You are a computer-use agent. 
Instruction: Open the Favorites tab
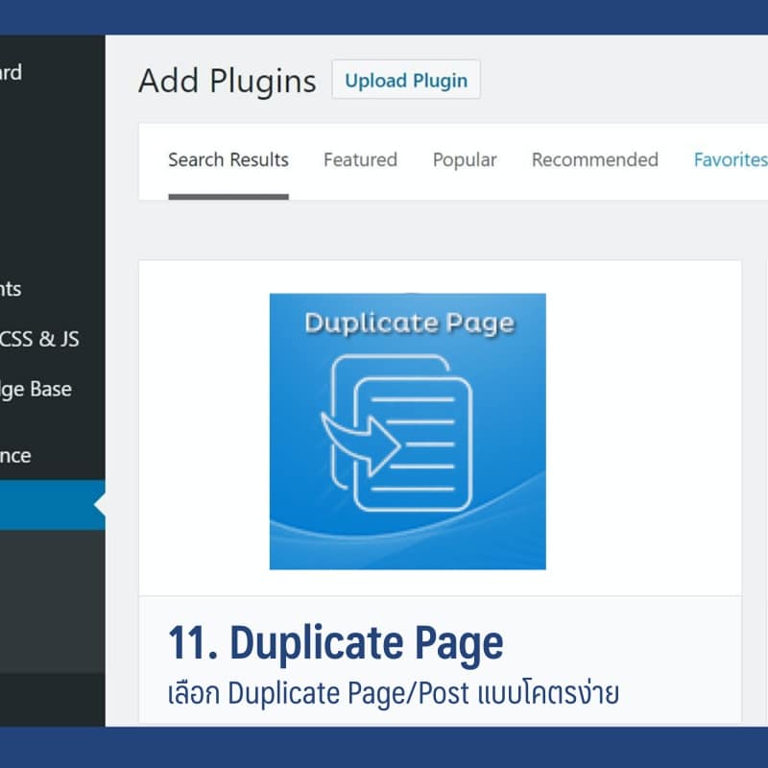click(x=730, y=160)
